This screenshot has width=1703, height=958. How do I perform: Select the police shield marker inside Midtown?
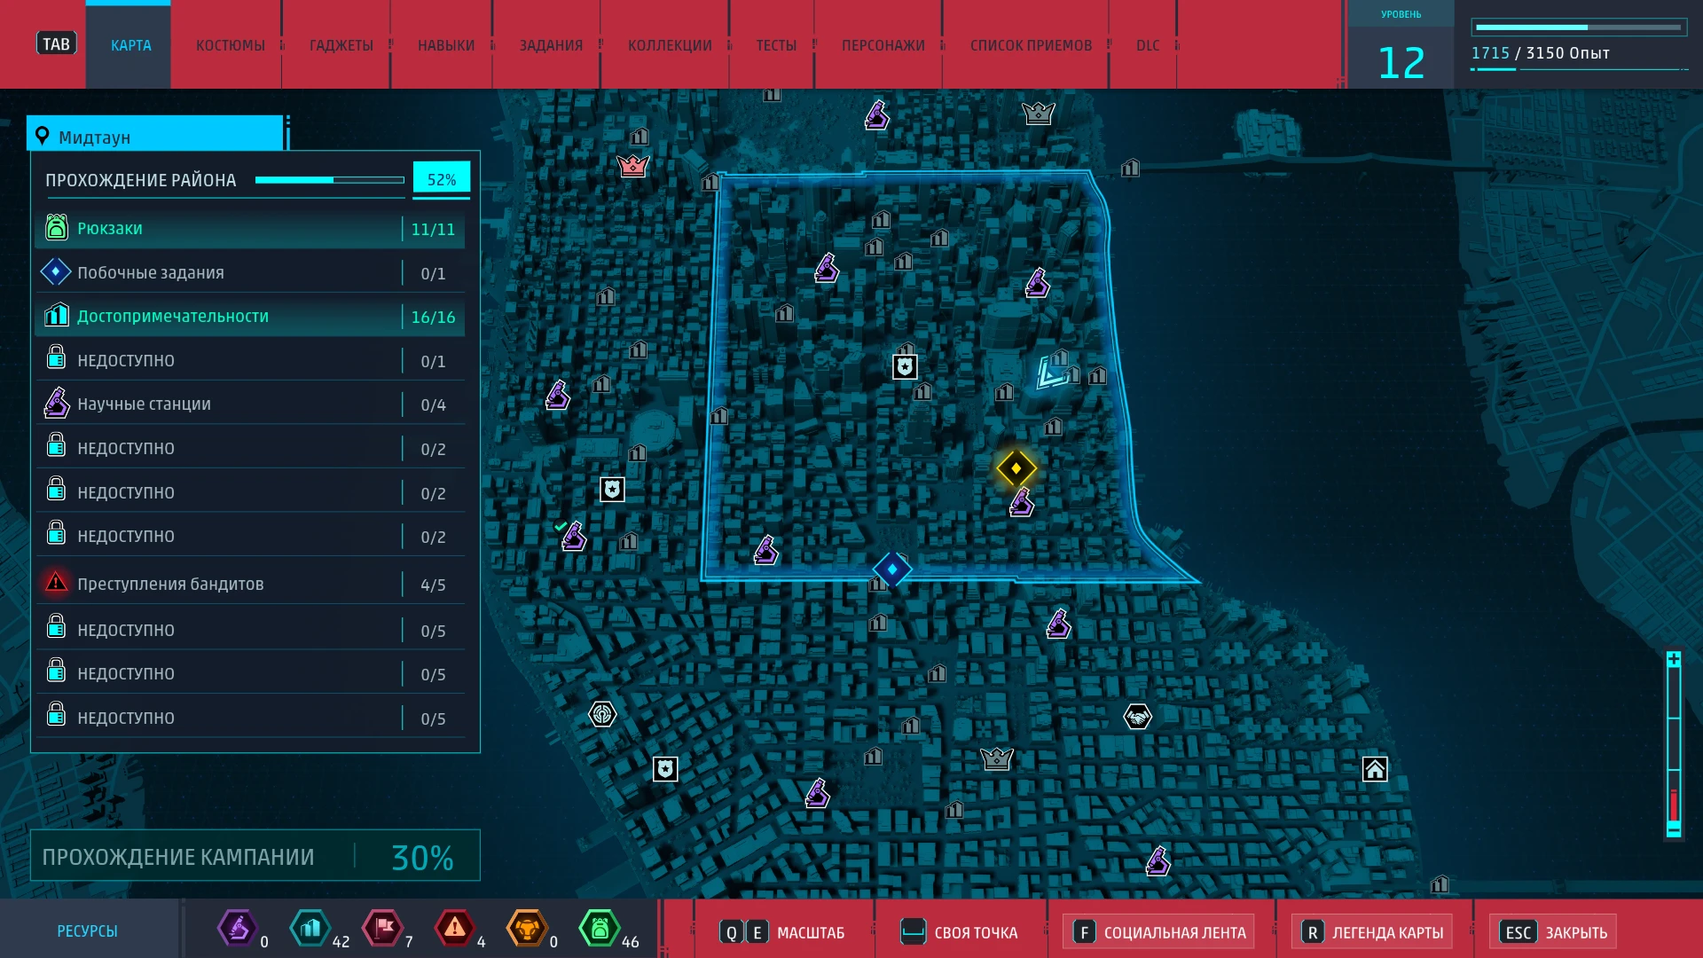coord(905,366)
